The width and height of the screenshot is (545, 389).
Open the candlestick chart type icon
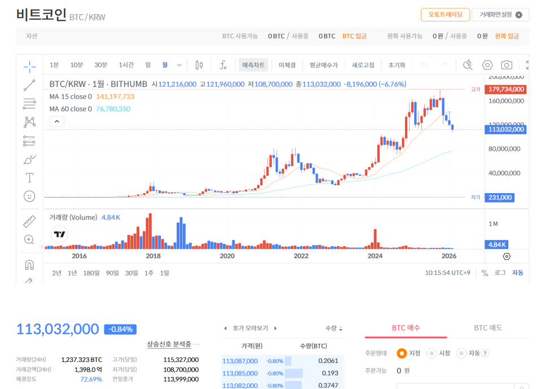click(x=199, y=65)
